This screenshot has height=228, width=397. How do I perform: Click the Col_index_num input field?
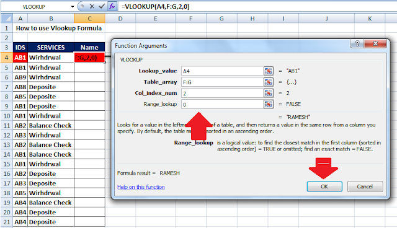coord(222,94)
